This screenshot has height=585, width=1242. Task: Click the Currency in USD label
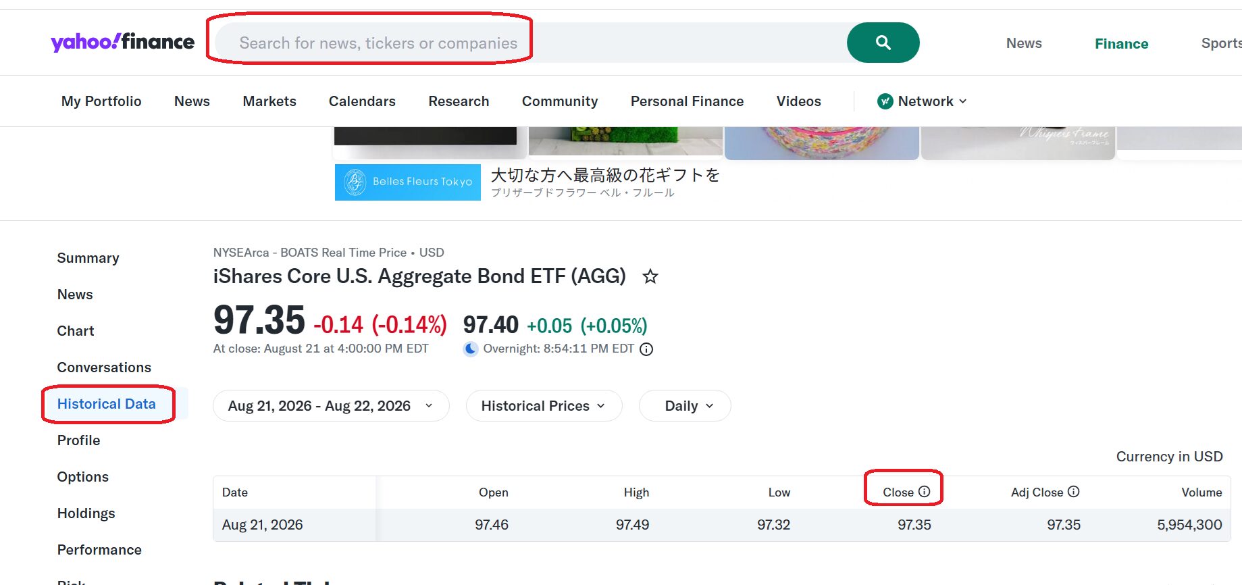pos(1169,457)
